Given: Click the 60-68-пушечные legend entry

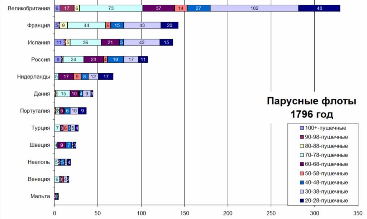Looking at the screenshot, I should pos(324,164).
